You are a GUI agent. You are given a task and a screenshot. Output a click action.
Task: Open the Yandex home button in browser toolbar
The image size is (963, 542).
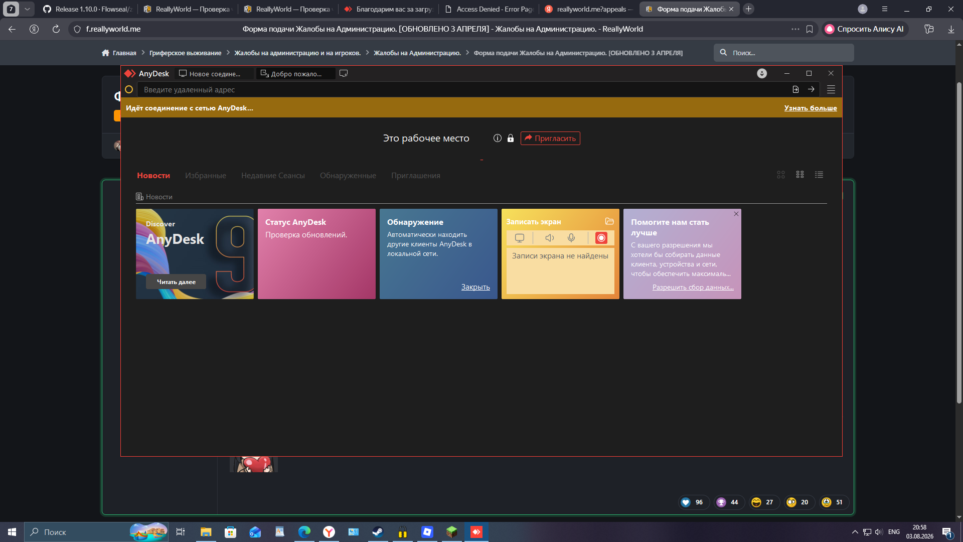[34, 29]
